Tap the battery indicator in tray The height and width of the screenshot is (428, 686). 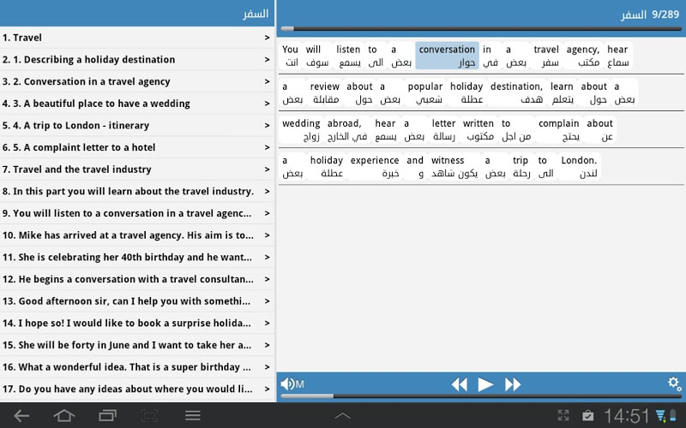tap(673, 416)
